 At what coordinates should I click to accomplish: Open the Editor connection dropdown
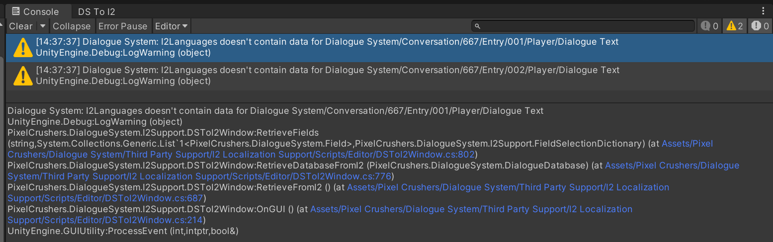[171, 26]
